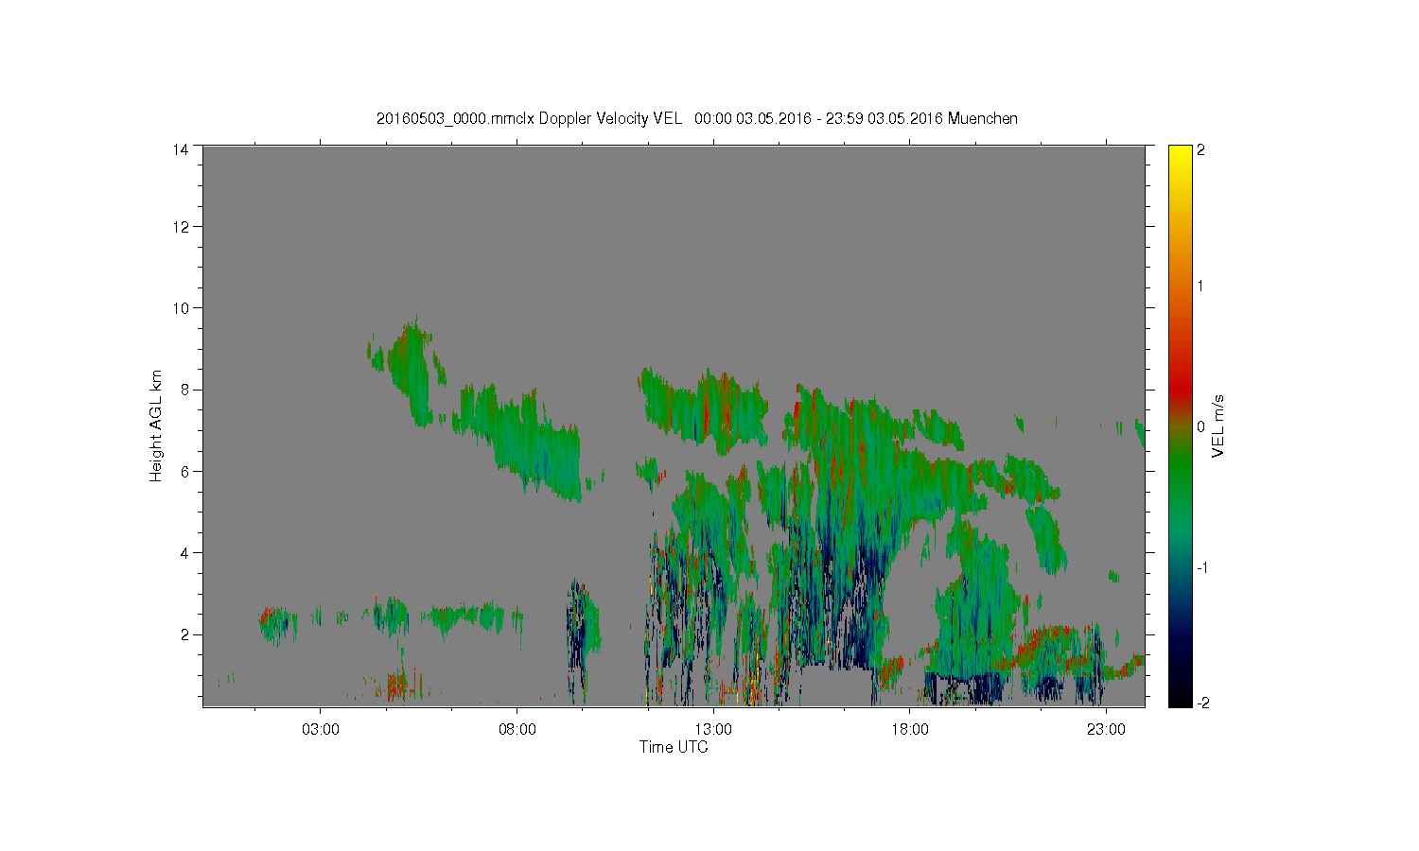Click the colorbar value label -1
The height and width of the screenshot is (851, 1419).
click(1202, 567)
